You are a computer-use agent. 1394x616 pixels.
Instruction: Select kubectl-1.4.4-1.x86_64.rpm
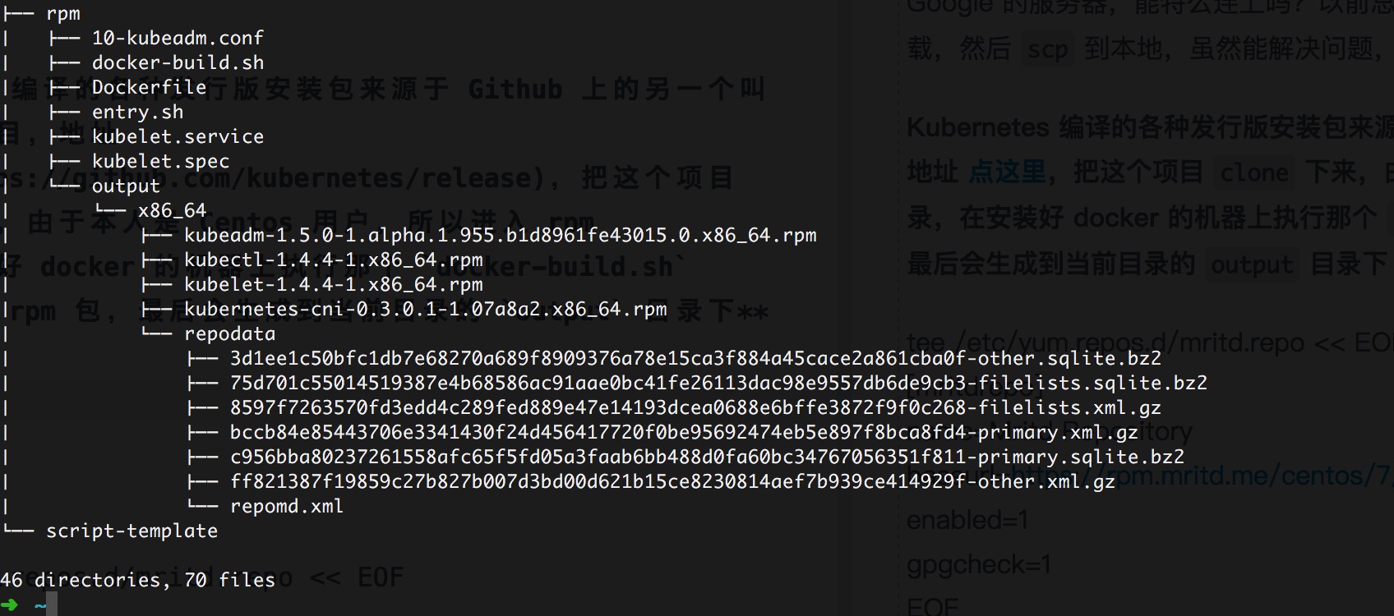coord(333,260)
